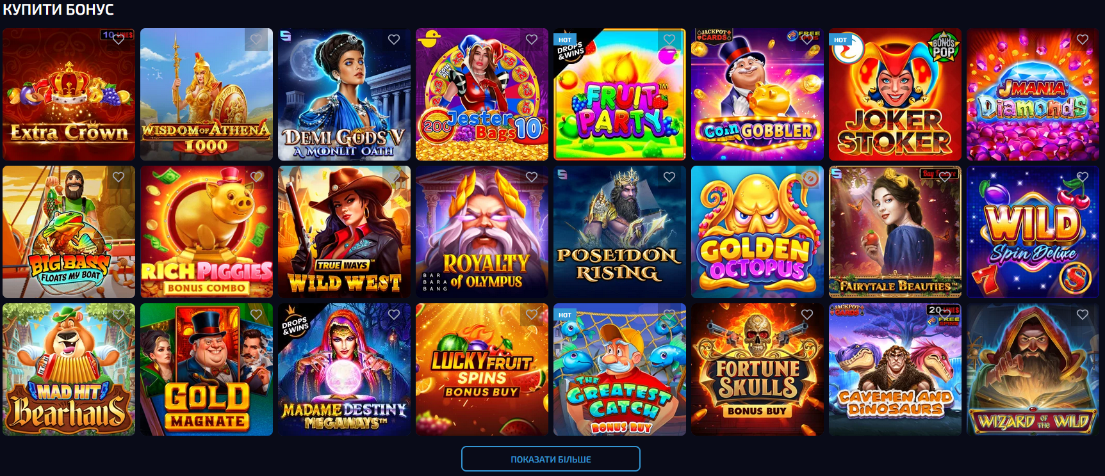Toggle heart on Poseidon Rising
The width and height of the screenshot is (1105, 476).
[x=669, y=177]
